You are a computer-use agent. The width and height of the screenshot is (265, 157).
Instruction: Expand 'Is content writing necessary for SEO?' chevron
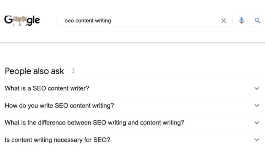257,140
